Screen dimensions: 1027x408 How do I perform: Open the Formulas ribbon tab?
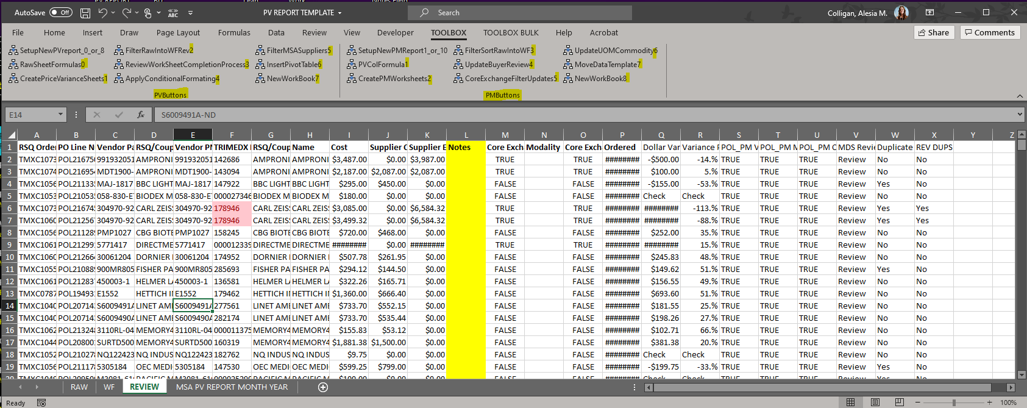click(x=234, y=33)
